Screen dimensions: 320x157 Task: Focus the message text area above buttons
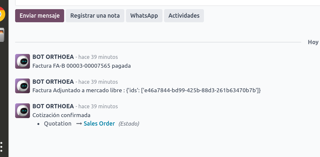point(167,3)
